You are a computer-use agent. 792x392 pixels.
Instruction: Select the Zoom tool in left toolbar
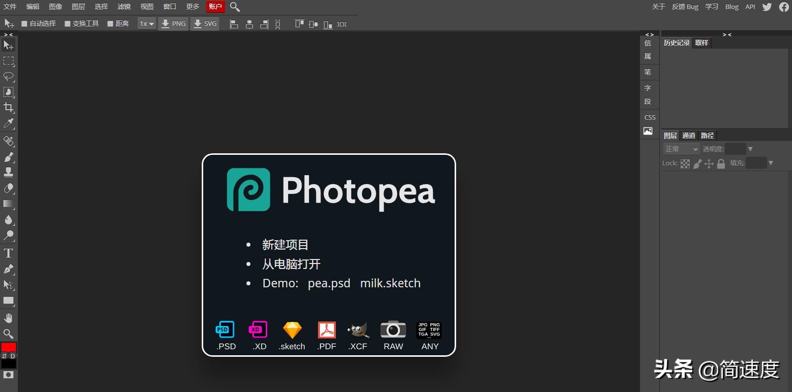tap(8, 333)
